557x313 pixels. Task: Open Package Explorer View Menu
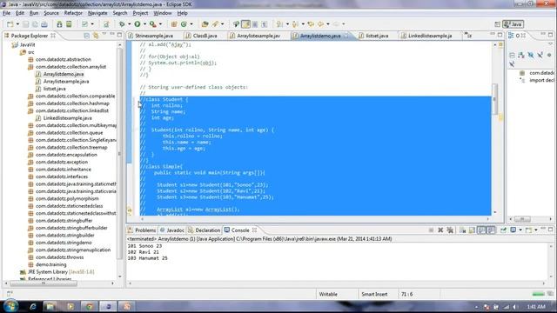coord(104,35)
